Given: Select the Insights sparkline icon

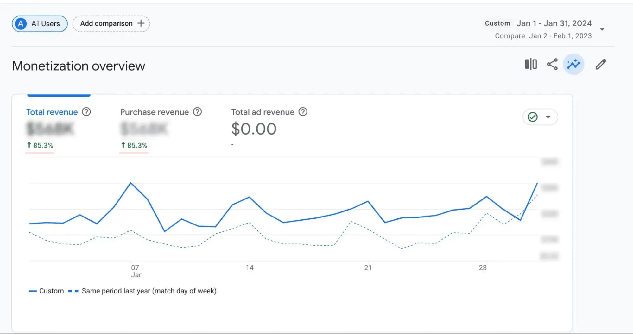Looking at the screenshot, I should click(x=573, y=64).
